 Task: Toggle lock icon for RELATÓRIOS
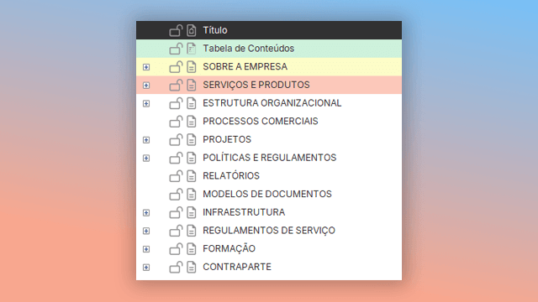(x=176, y=176)
